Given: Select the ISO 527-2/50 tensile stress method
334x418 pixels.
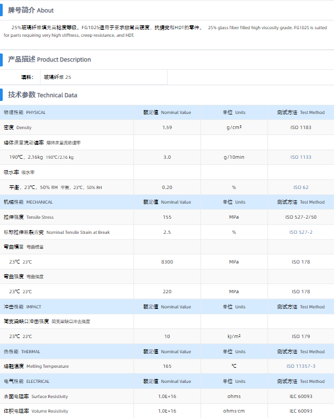Looking at the screenshot, I should 301,217.
